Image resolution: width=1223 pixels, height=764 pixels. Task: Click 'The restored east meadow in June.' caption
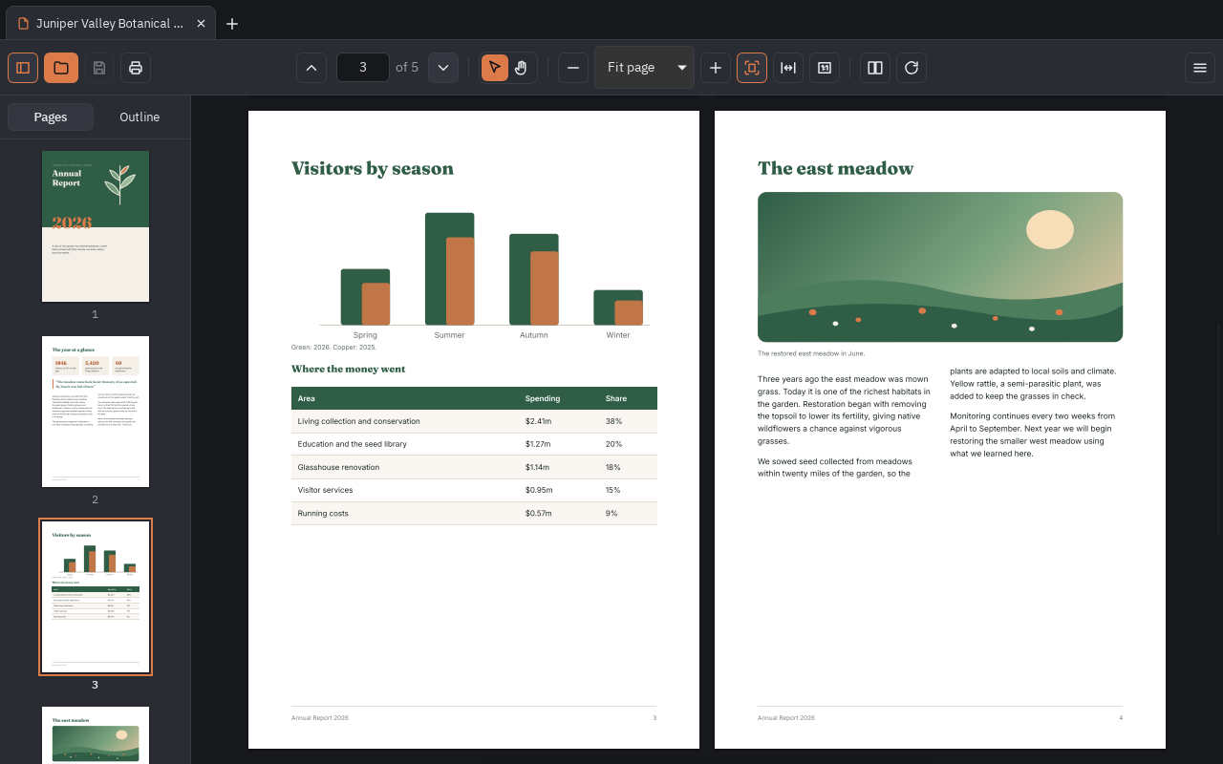pos(811,353)
